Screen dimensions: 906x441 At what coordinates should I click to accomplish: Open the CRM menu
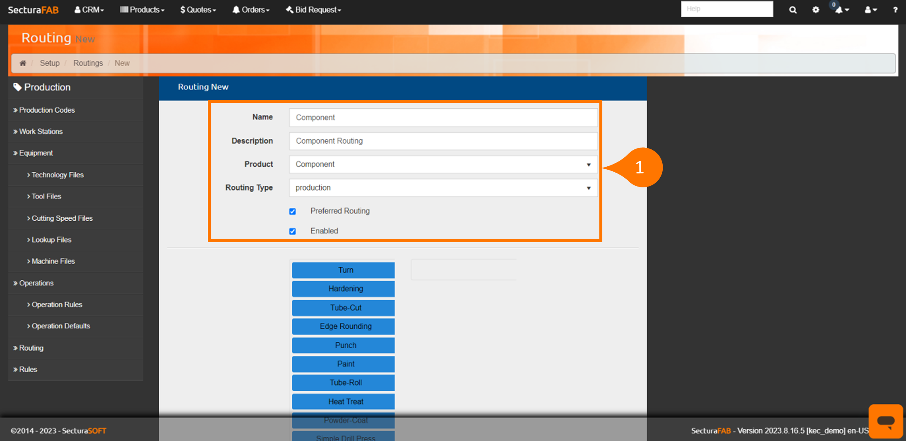tap(89, 10)
